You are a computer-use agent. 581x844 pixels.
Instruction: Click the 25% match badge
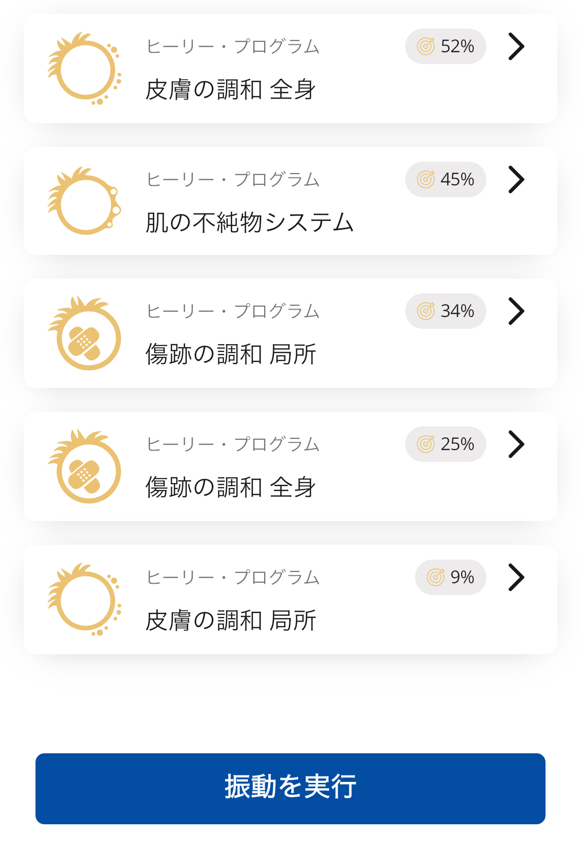[x=445, y=444]
